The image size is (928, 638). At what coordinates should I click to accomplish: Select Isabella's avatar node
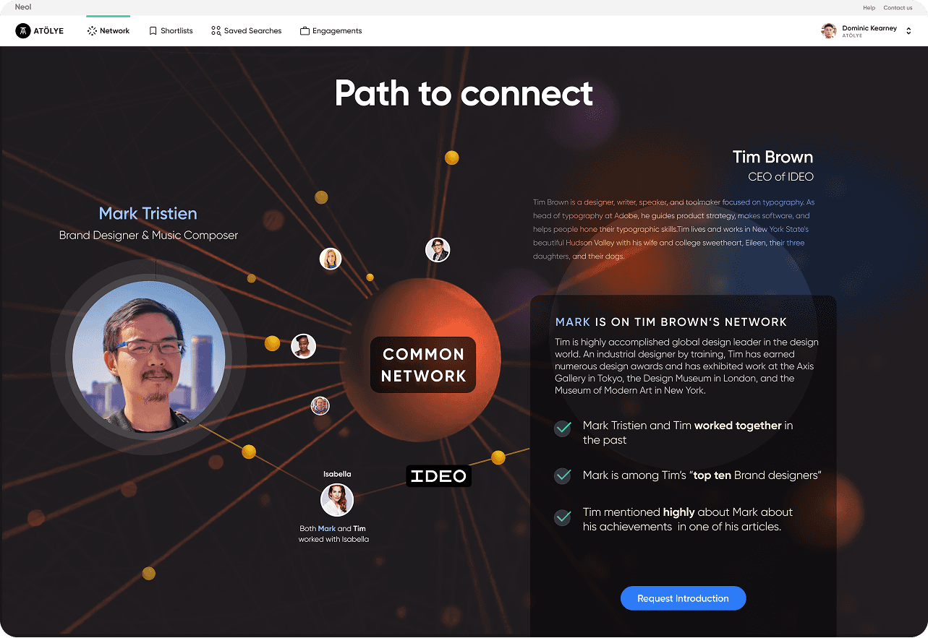pyautogui.click(x=337, y=500)
